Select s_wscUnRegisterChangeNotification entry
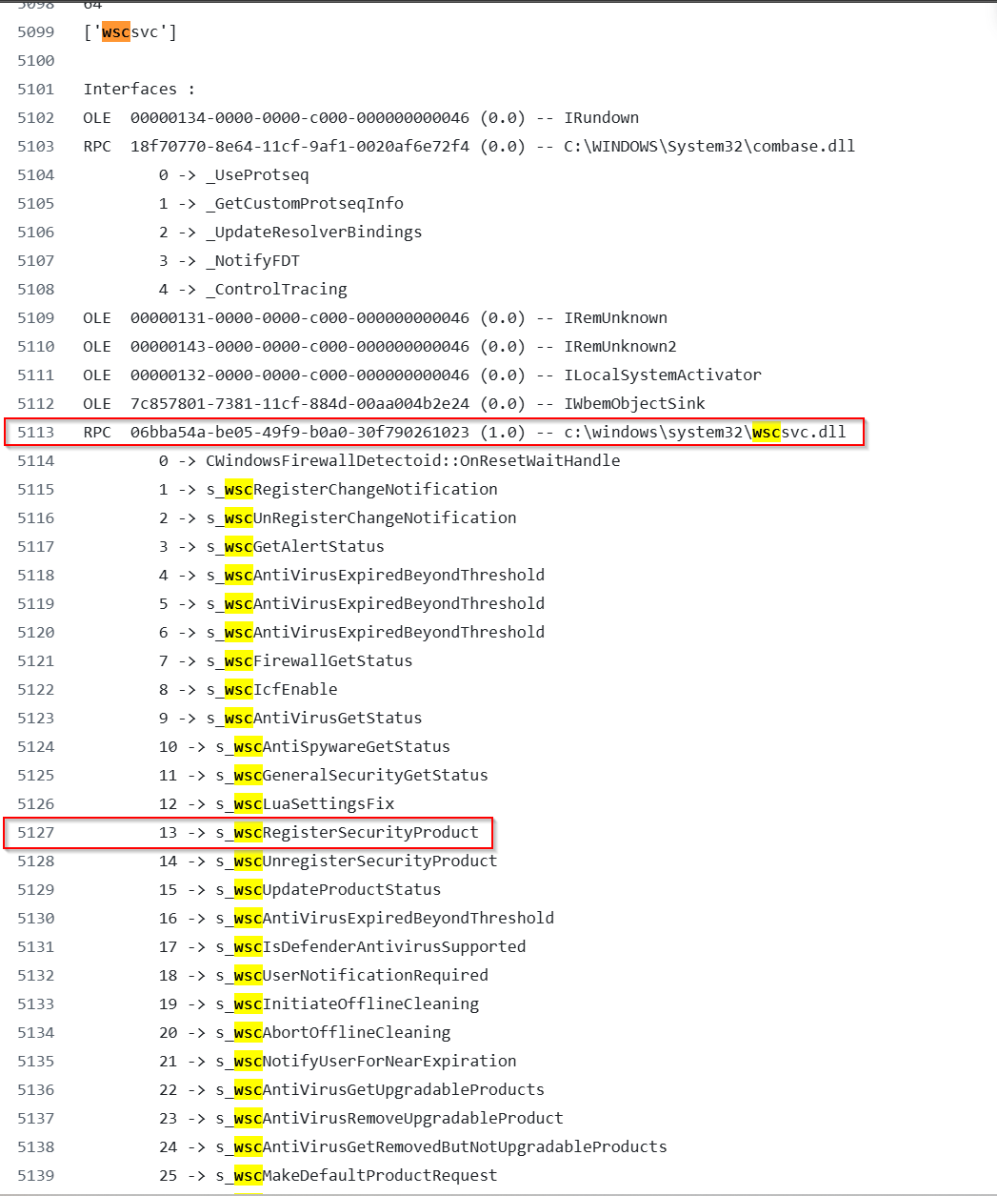This screenshot has width=997, height=1196. coord(338,517)
